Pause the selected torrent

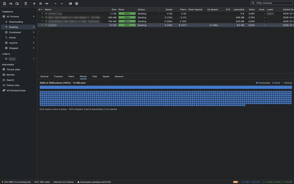40,4
